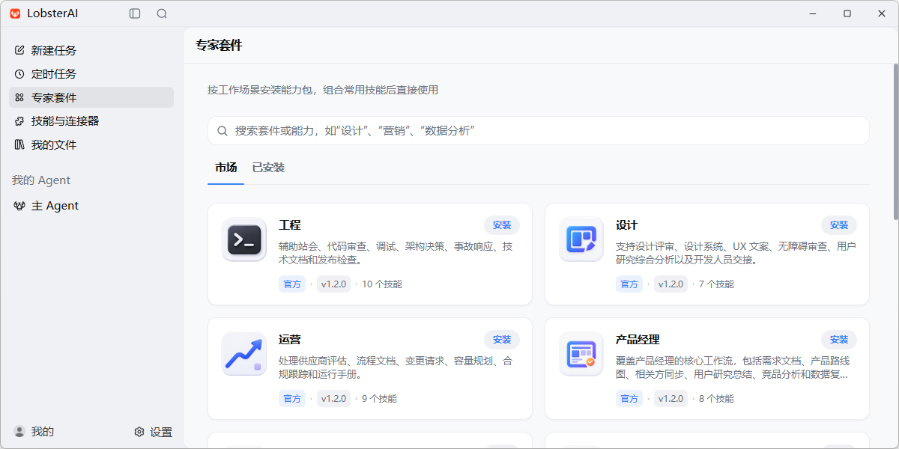The image size is (899, 449).
Task: Switch to the 市场 tab
Action: [x=226, y=168]
